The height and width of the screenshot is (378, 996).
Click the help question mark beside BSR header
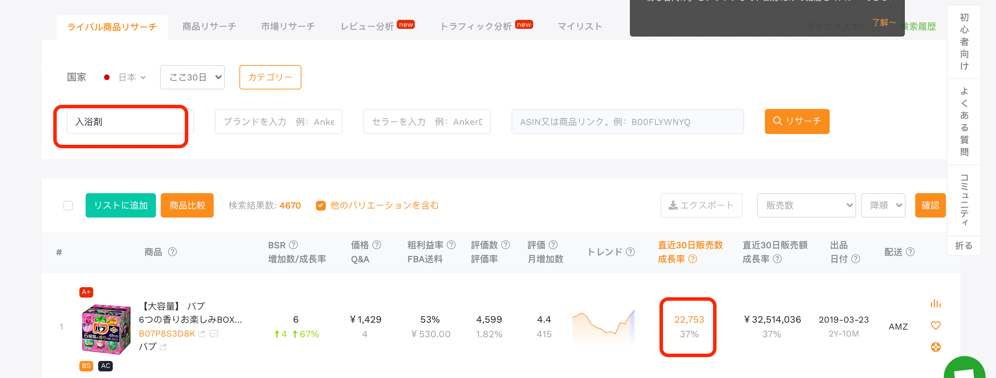(293, 245)
